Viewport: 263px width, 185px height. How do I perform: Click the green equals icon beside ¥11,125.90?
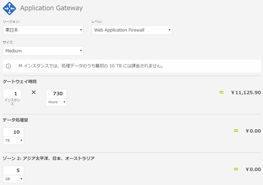(221, 92)
